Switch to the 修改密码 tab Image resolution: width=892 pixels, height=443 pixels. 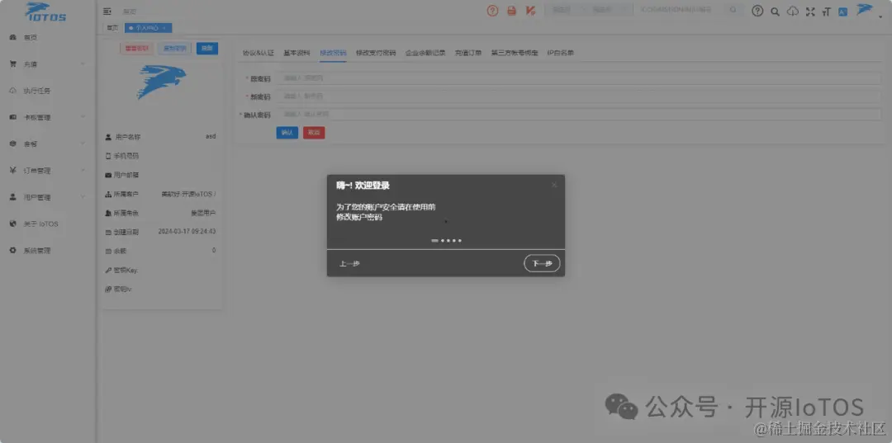click(x=334, y=53)
